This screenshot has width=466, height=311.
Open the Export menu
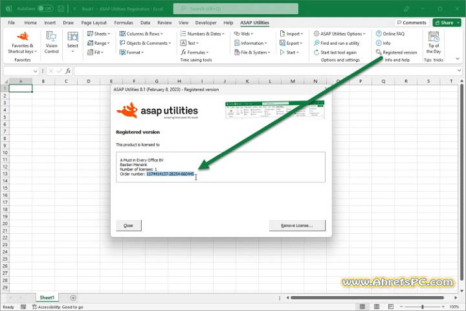[291, 43]
